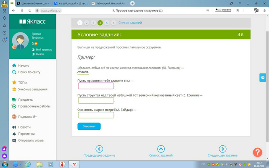Open the blue mail envelope side tab

point(262,78)
